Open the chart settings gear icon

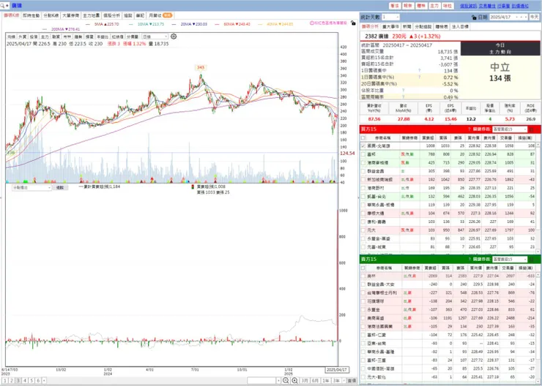coord(174,37)
